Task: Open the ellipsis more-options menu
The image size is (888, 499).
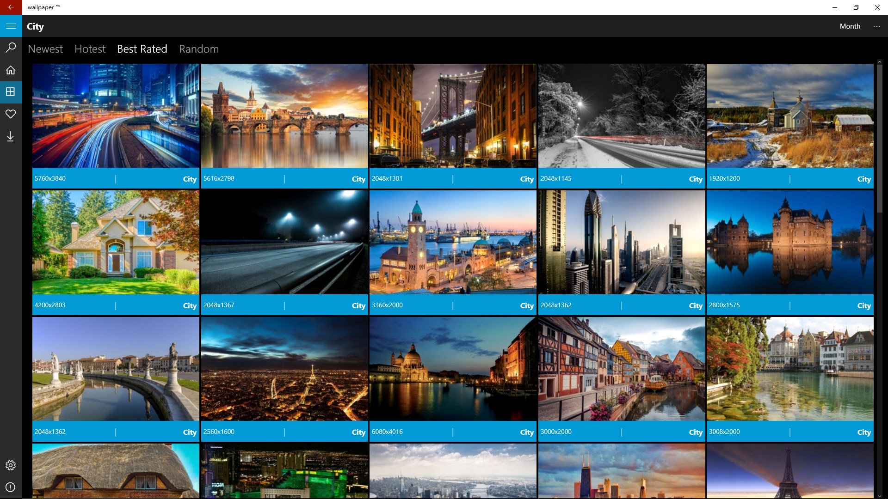Action: 876,26
